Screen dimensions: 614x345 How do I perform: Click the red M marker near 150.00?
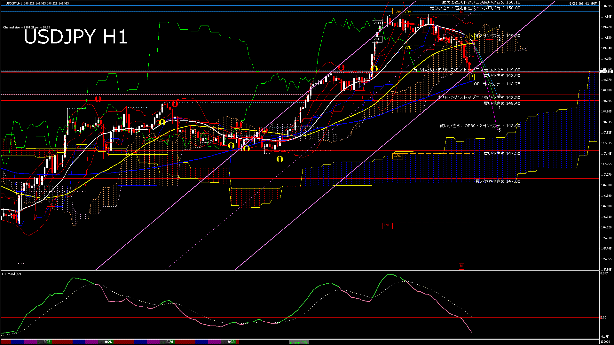461,12
